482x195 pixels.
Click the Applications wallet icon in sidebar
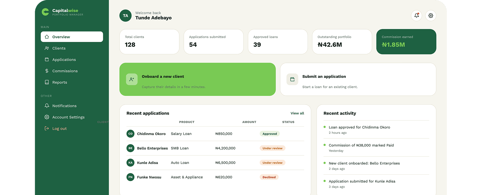47,59
